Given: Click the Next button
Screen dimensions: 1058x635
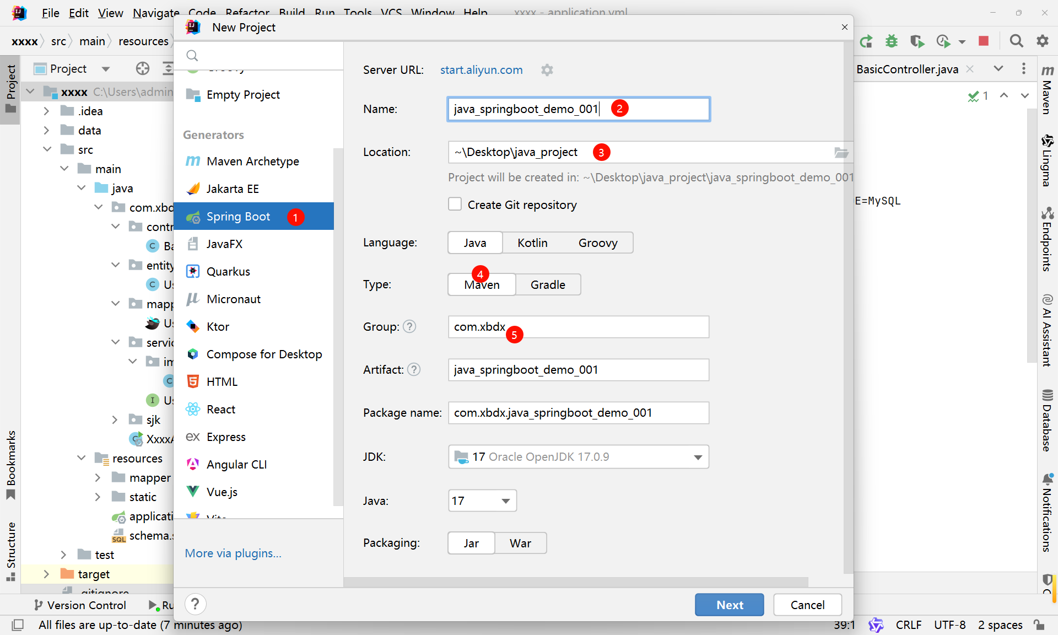Looking at the screenshot, I should [x=730, y=605].
